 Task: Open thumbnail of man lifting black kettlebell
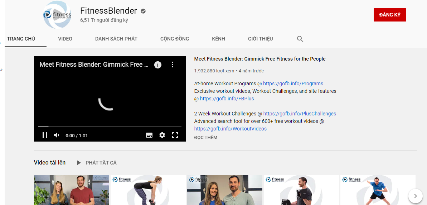pyautogui.click(x=301, y=190)
